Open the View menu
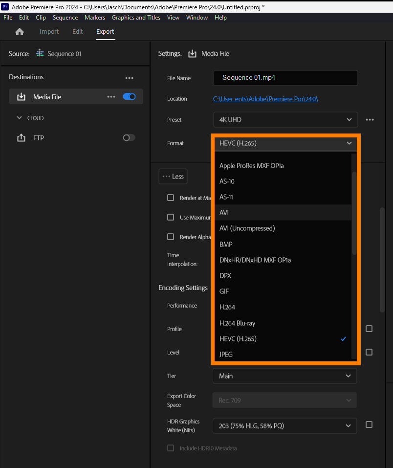This screenshot has height=468, width=393. coord(173,18)
